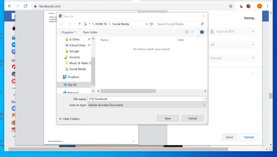
Task: Refresh the Social Media folder view
Action: pyautogui.click(x=151, y=24)
